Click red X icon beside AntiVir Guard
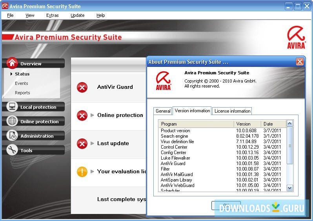 [82, 87]
